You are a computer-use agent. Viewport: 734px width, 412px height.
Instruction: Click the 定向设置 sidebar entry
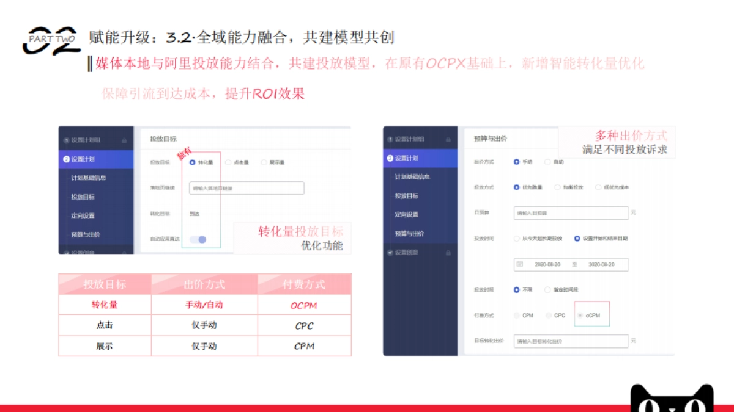pyautogui.click(x=83, y=216)
